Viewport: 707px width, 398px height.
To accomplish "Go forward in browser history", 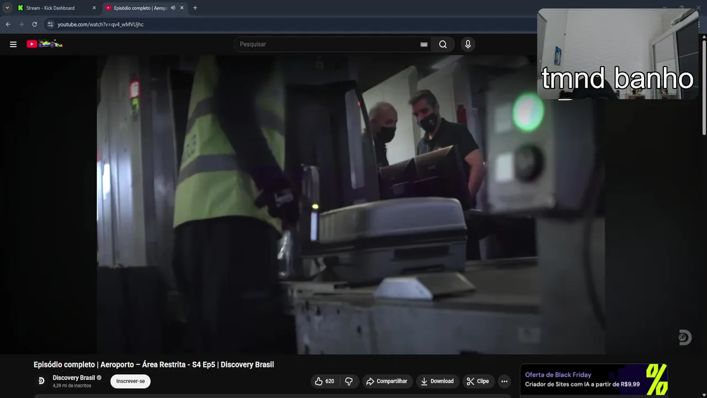I will click(22, 24).
